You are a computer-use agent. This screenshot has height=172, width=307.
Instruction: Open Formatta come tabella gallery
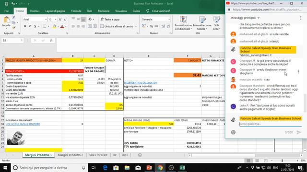click(202, 23)
